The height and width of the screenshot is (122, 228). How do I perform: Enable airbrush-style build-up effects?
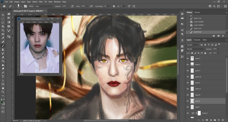point(91,6)
